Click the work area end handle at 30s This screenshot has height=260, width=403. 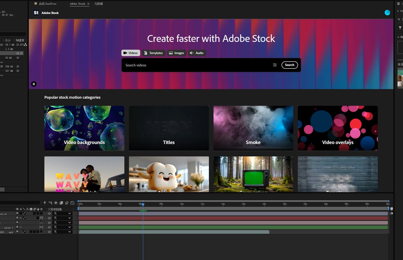(x=389, y=209)
